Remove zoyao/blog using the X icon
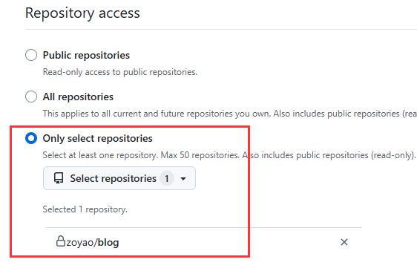The image size is (417, 271). click(x=344, y=242)
